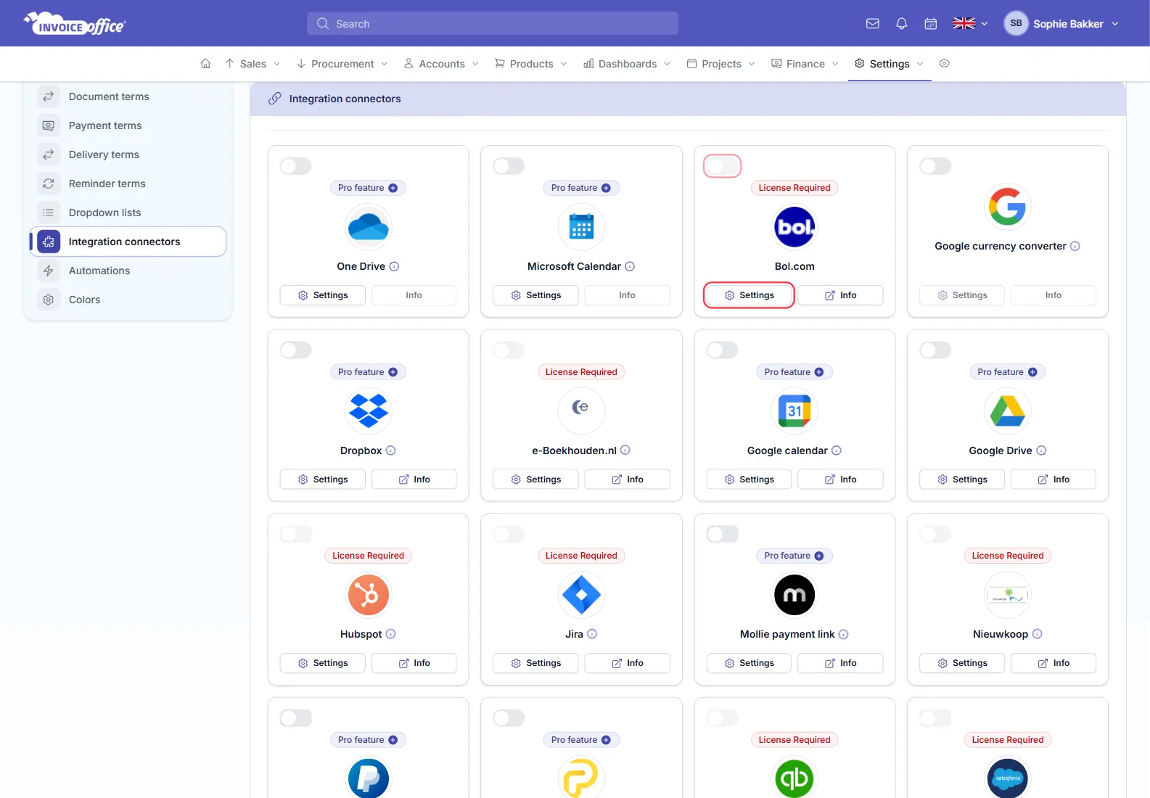
Task: Click the InvoiceOffice logo
Action: pyautogui.click(x=75, y=23)
